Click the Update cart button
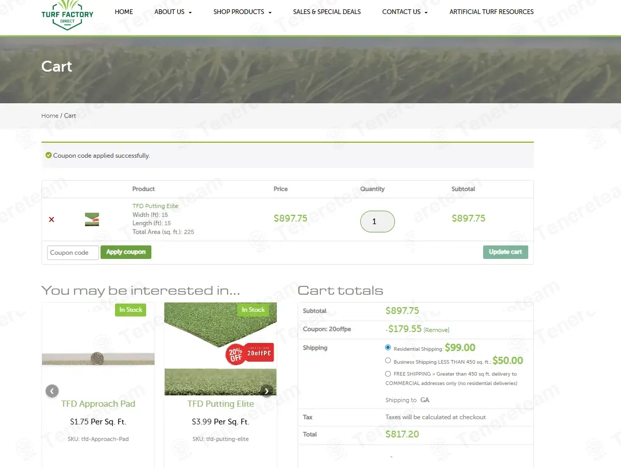Screen dimensions: 621x468 (505, 252)
